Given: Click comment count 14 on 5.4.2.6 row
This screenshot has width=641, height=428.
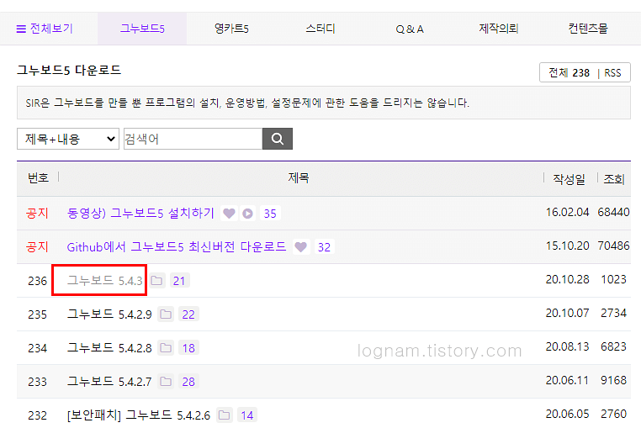Looking at the screenshot, I should [x=247, y=415].
